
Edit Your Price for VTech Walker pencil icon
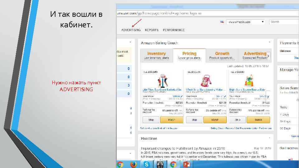click(x=225, y=96)
